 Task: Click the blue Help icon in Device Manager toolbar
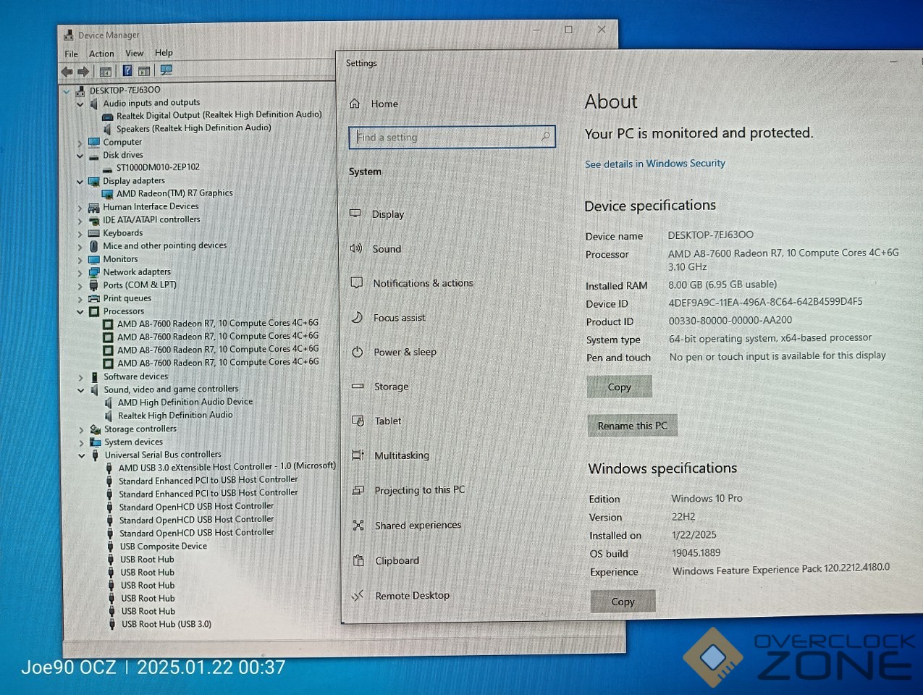tap(127, 71)
